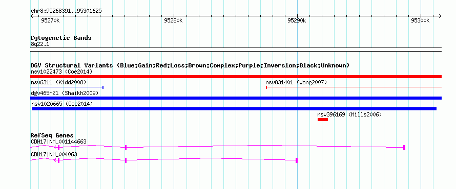Click the small red nsv396169 variant block

323,120
